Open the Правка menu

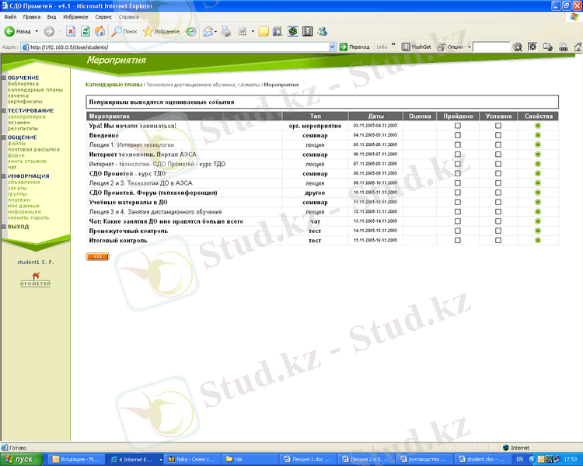point(32,17)
